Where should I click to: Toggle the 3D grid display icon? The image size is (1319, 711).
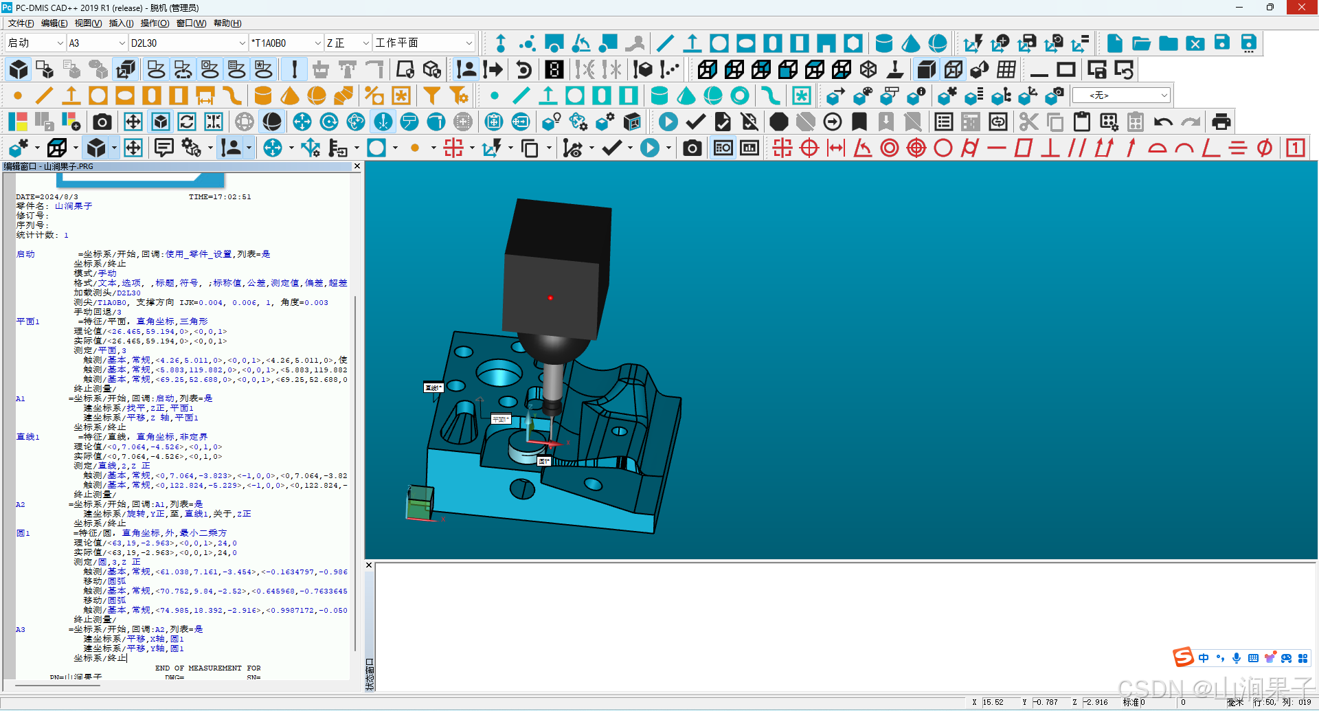pos(1006,69)
